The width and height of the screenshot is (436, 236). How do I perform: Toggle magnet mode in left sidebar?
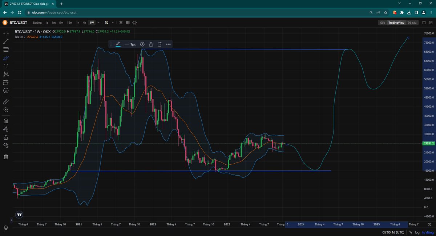click(6, 121)
